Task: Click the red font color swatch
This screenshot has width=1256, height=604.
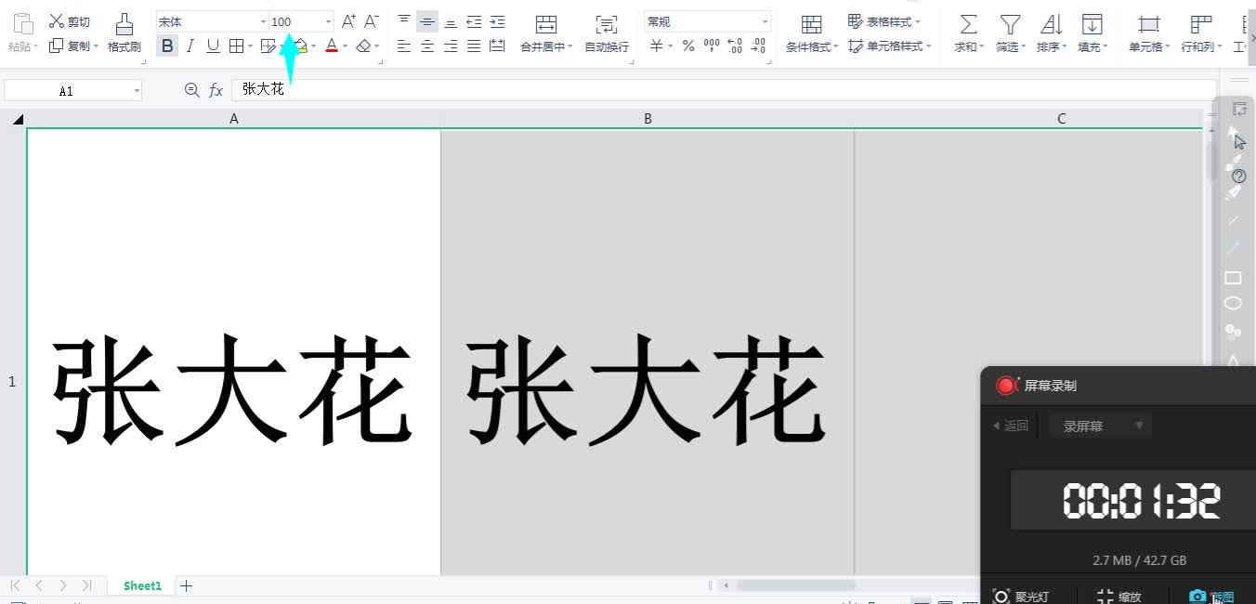Action: [332, 46]
